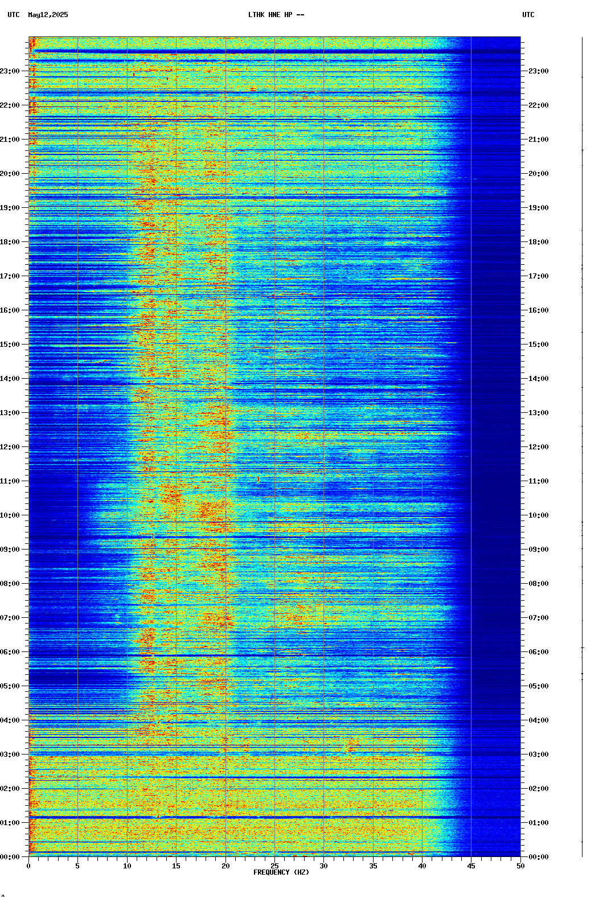Pick the 18:00 label on left time axis
Screen dimensions: 607x902
coord(10,242)
